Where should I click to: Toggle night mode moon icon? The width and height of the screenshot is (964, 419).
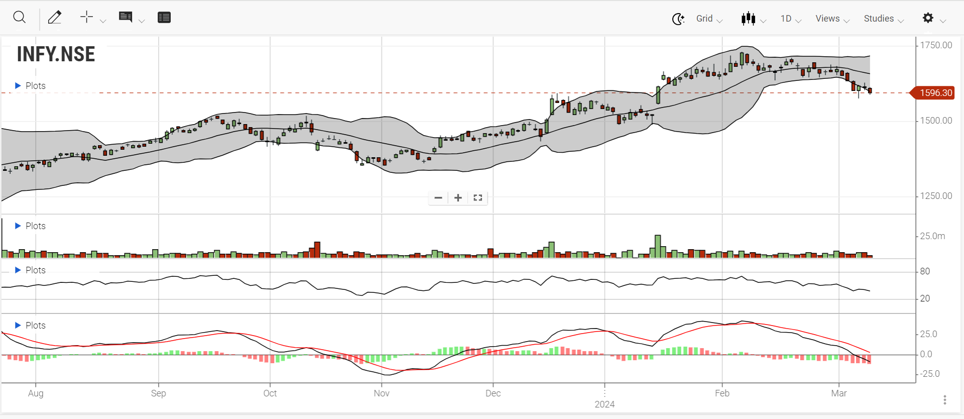(678, 19)
